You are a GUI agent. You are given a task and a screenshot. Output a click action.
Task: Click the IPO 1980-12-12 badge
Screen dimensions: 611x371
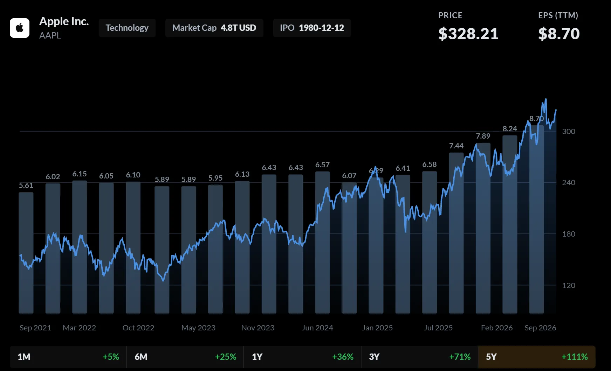(x=312, y=28)
